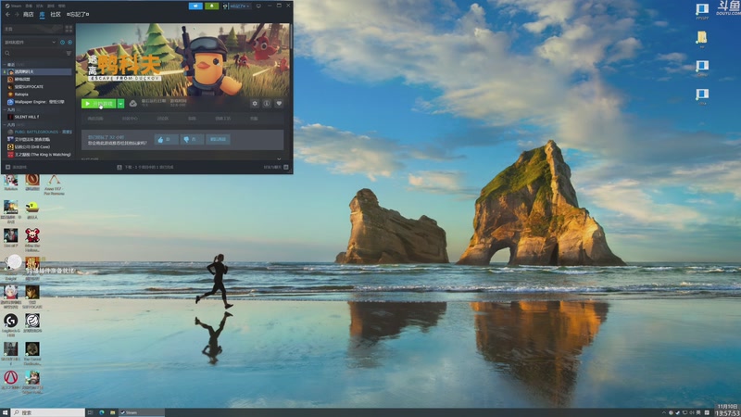Click the Escape from Duckov hero banner
Screen dimensions: 741x417
[182, 60]
